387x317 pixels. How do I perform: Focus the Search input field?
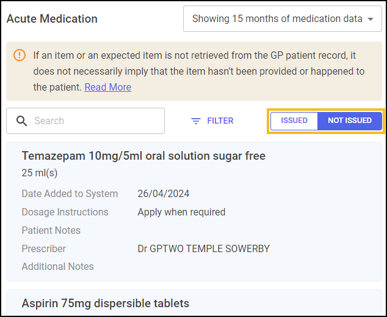coord(85,121)
